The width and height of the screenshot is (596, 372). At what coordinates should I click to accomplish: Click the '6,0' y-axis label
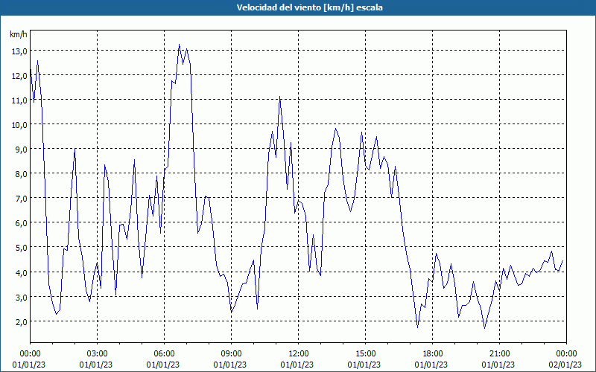tap(22, 224)
